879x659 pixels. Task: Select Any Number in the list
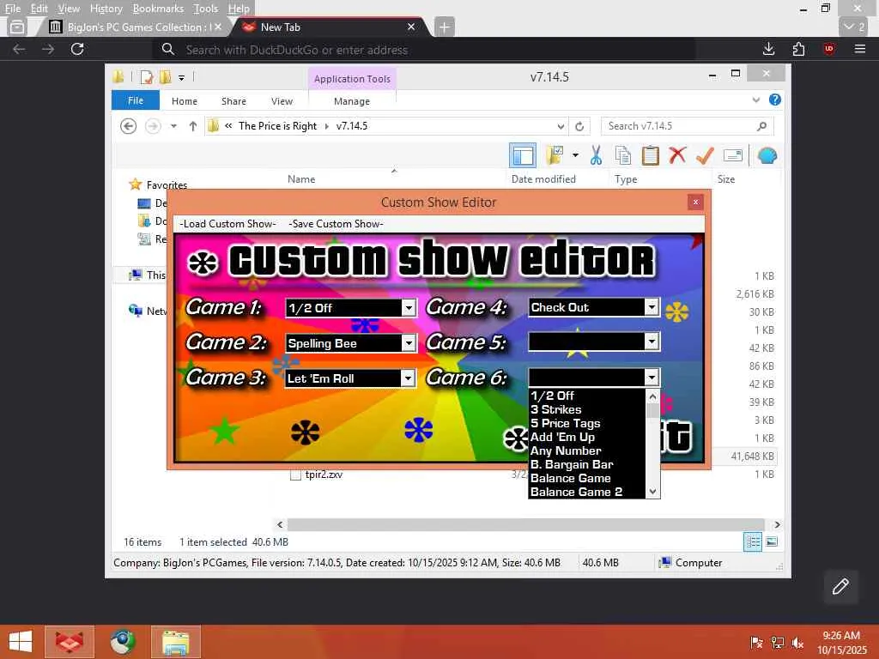click(587, 450)
